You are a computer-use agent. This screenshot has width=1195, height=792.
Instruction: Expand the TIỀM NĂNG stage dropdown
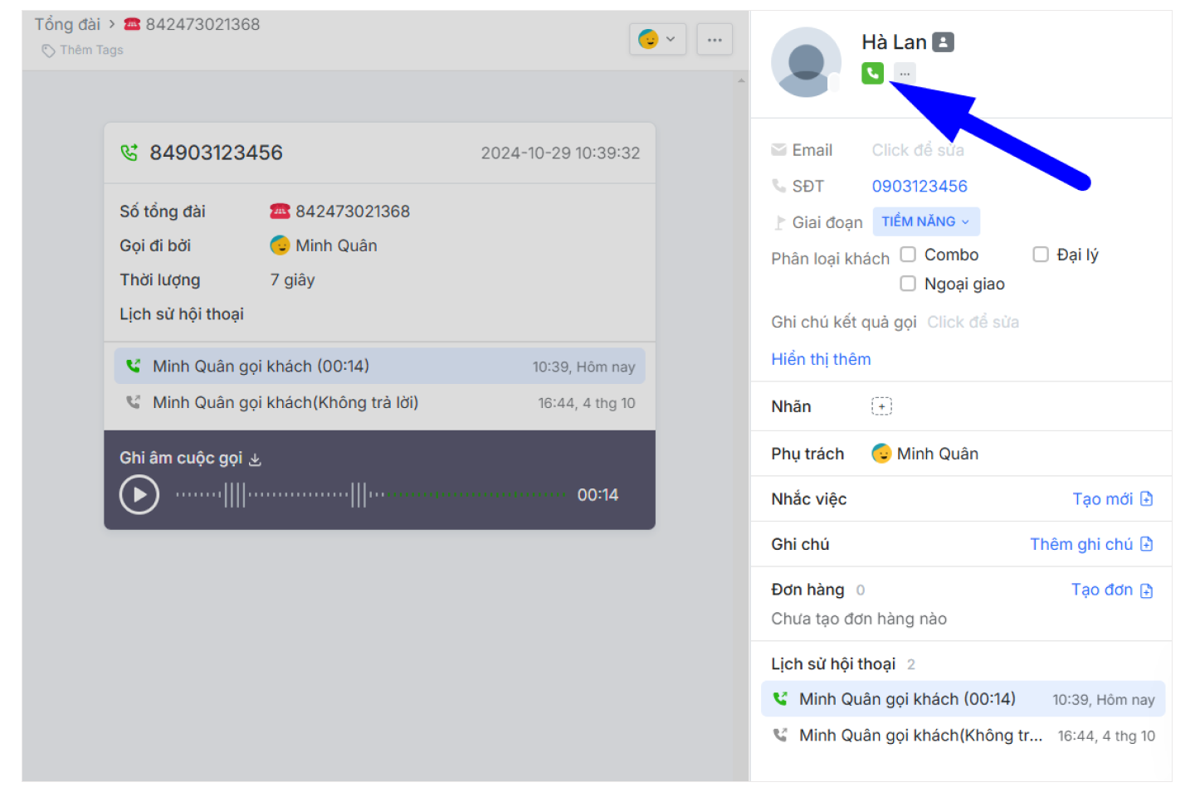tap(925, 221)
